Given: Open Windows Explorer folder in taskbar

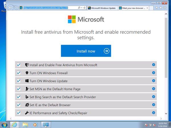Looking at the screenshot, I should pyautogui.click(x=25, y=125).
